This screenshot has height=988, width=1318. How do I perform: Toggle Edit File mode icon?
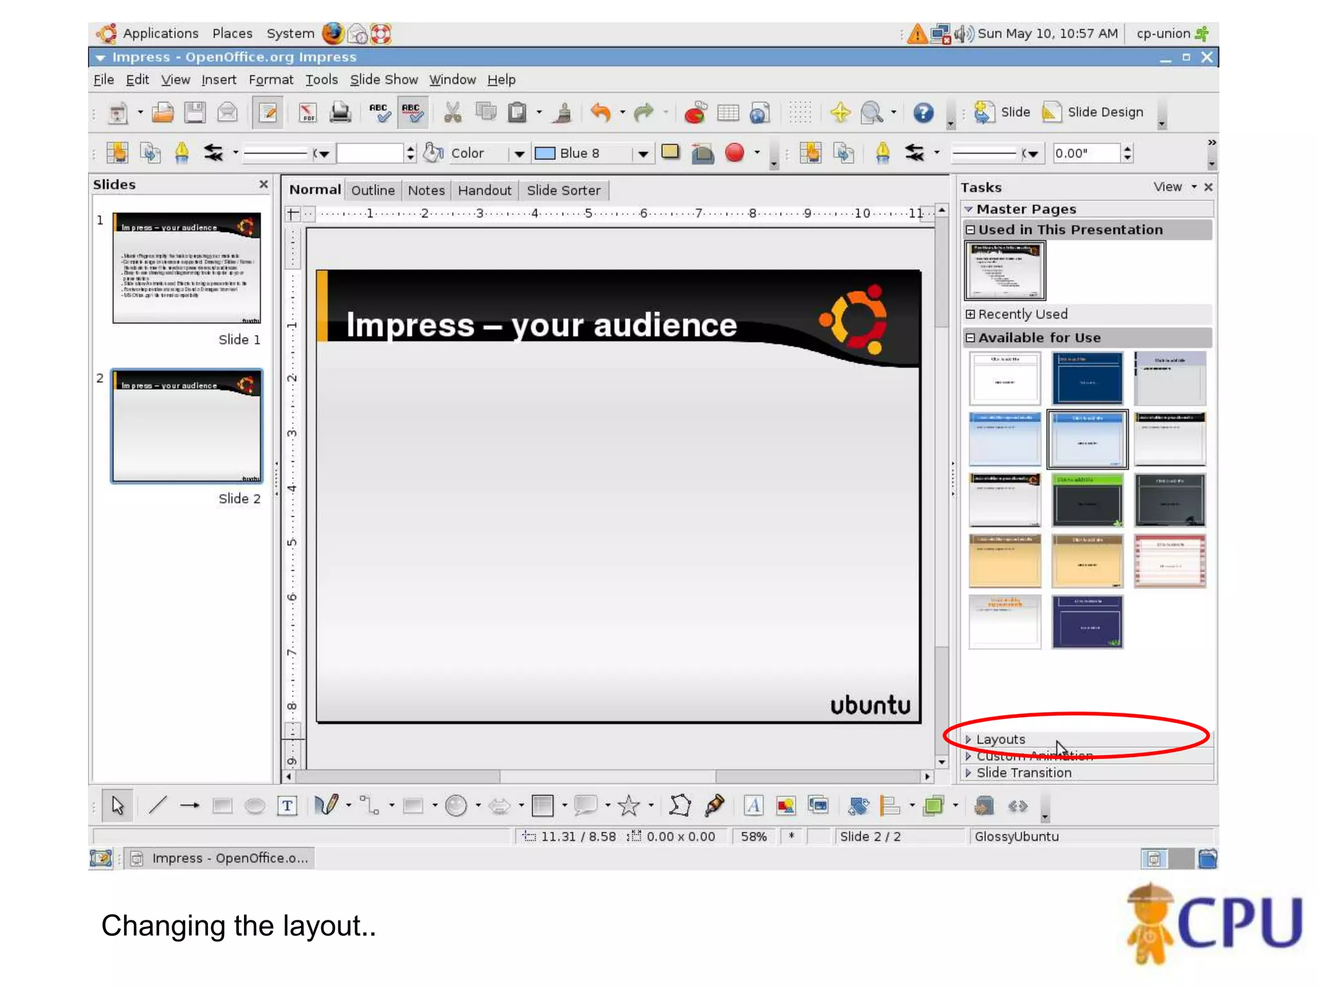click(x=267, y=113)
